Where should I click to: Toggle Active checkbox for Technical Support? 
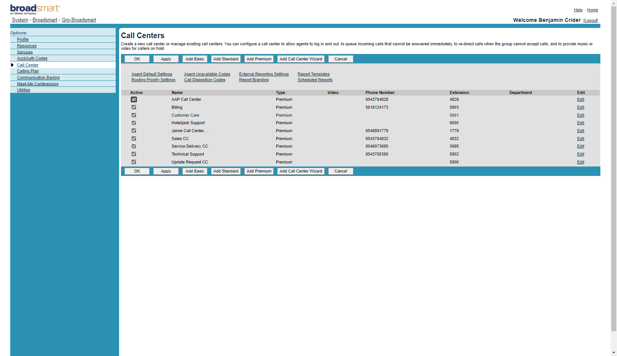tap(134, 154)
